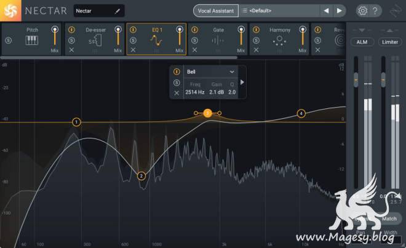Remove the De-esser module
This screenshot has height=248, width=406.
pyautogui.click(x=71, y=50)
